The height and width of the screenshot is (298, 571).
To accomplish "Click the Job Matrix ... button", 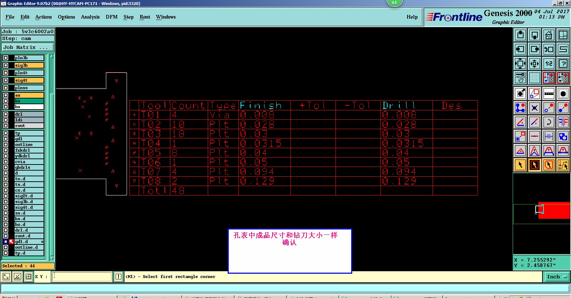I will [x=28, y=47].
